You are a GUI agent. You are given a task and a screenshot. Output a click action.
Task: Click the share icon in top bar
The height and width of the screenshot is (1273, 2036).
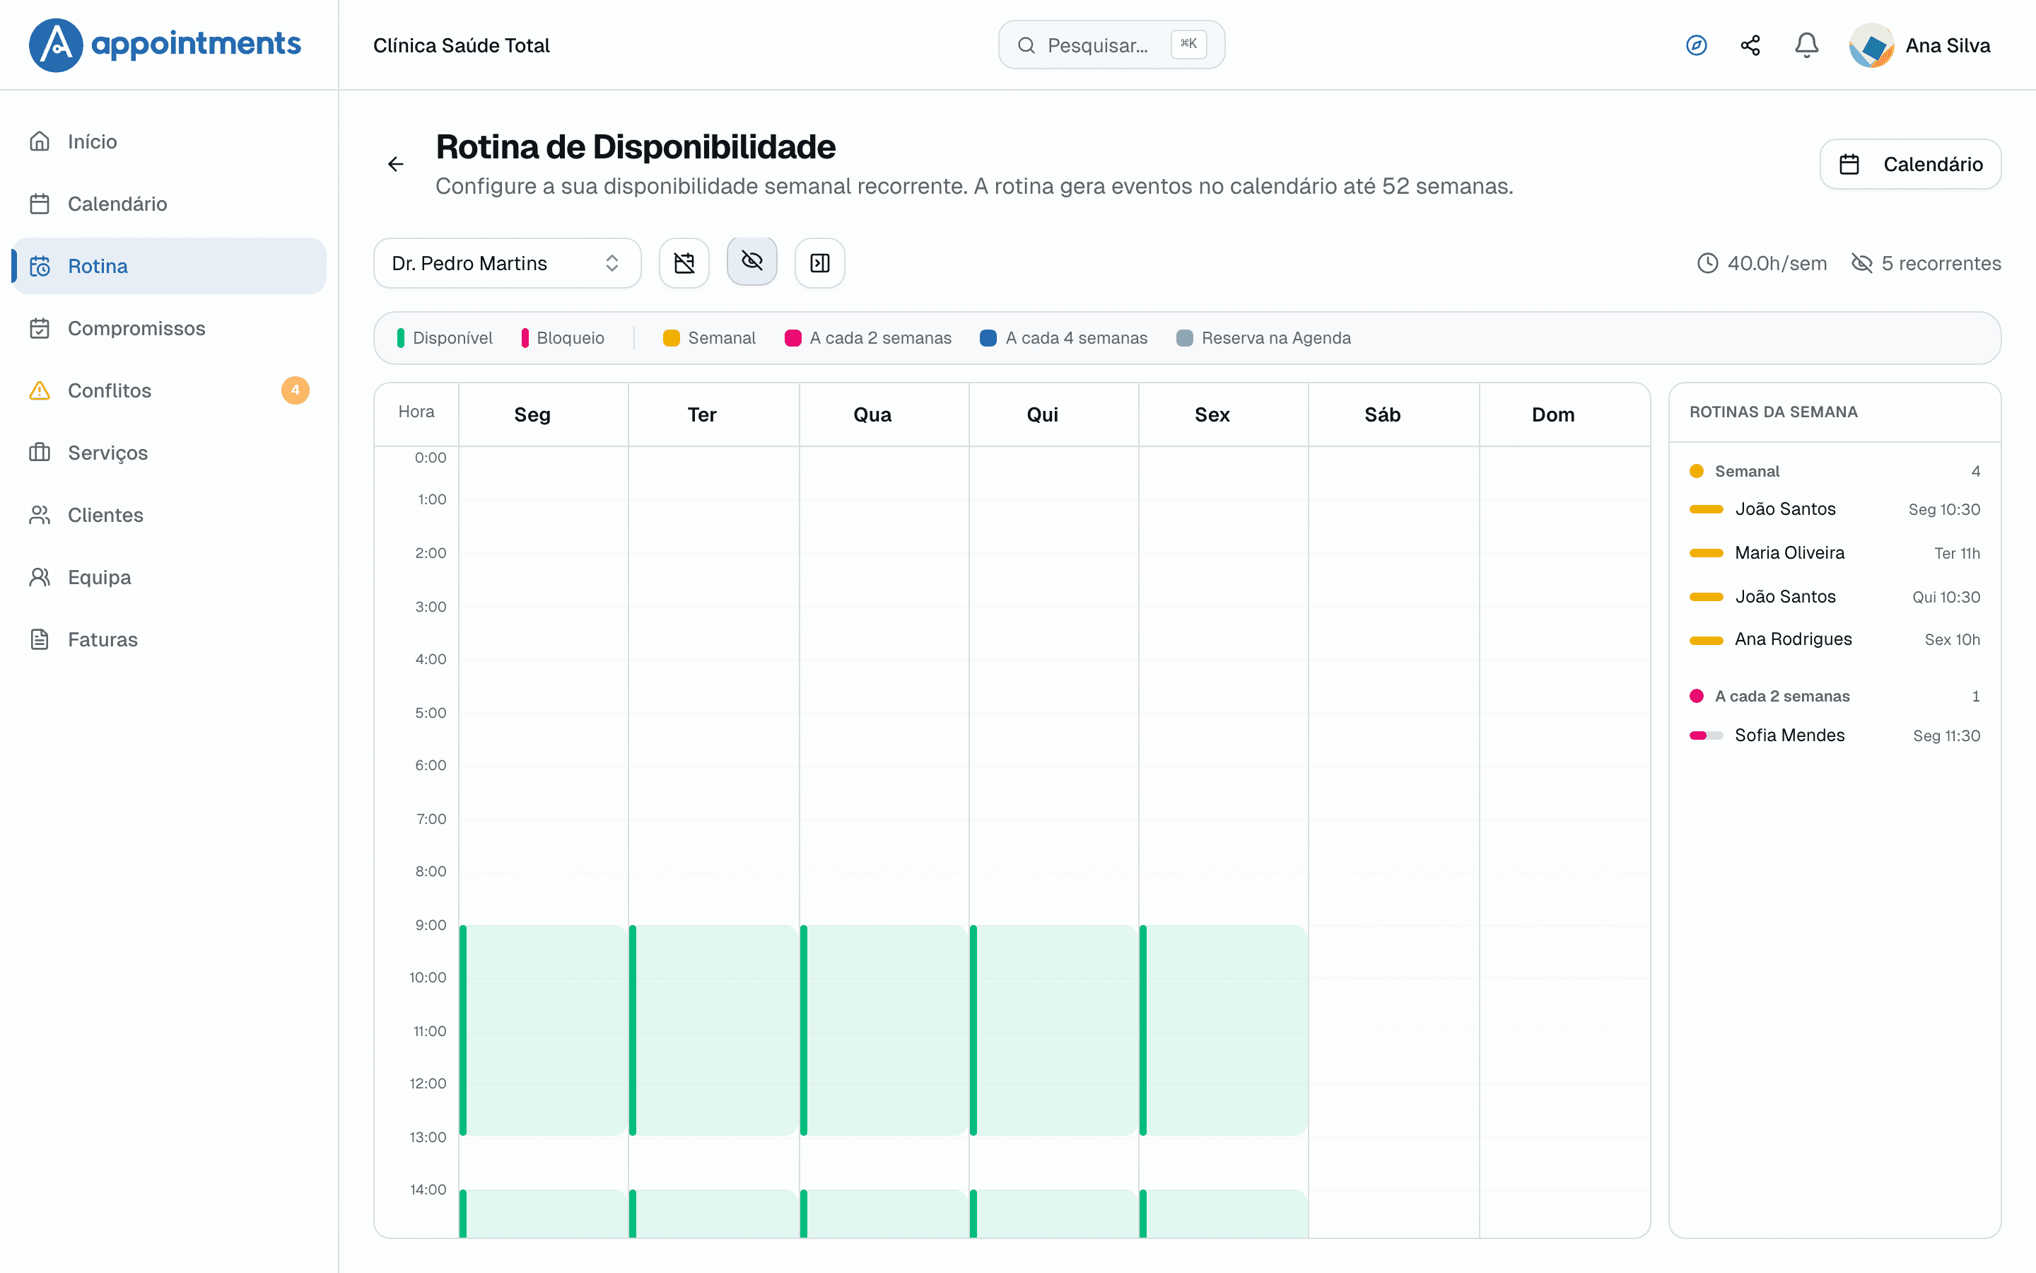[x=1751, y=45]
